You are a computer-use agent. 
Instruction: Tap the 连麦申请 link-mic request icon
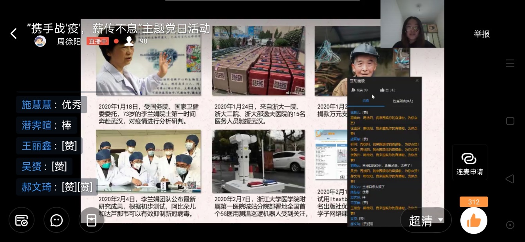click(469, 163)
